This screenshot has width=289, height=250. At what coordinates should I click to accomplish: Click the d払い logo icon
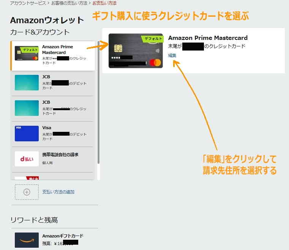click(x=27, y=159)
